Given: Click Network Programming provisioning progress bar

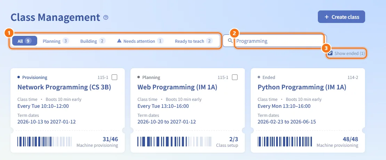Looking at the screenshot, I should tap(45, 142).
